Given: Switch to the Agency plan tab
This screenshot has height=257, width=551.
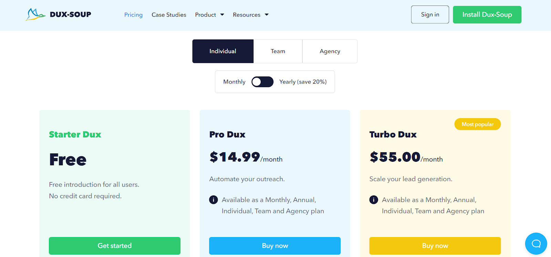Looking at the screenshot, I should pyautogui.click(x=330, y=51).
